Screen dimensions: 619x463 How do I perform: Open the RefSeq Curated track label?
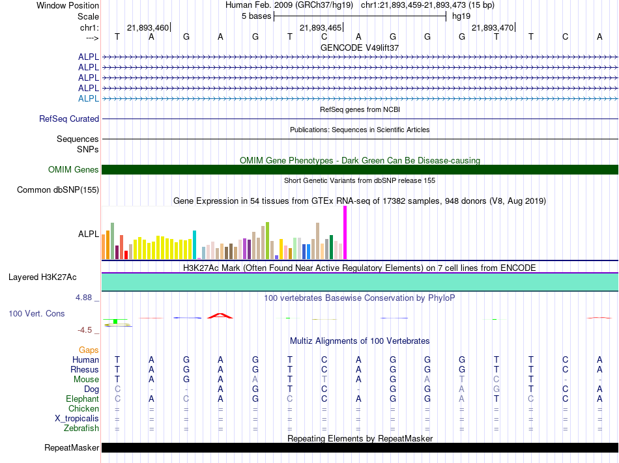69,119
